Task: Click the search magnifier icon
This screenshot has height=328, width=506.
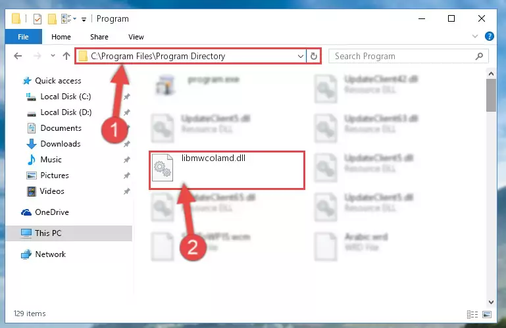Action: (x=479, y=56)
